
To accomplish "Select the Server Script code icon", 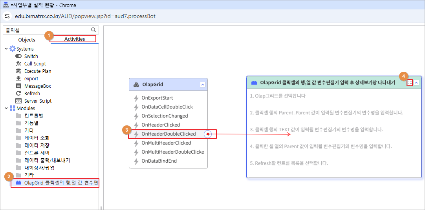I will coord(18,101).
